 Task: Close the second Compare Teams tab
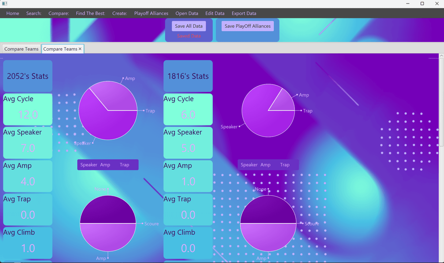coord(80,49)
